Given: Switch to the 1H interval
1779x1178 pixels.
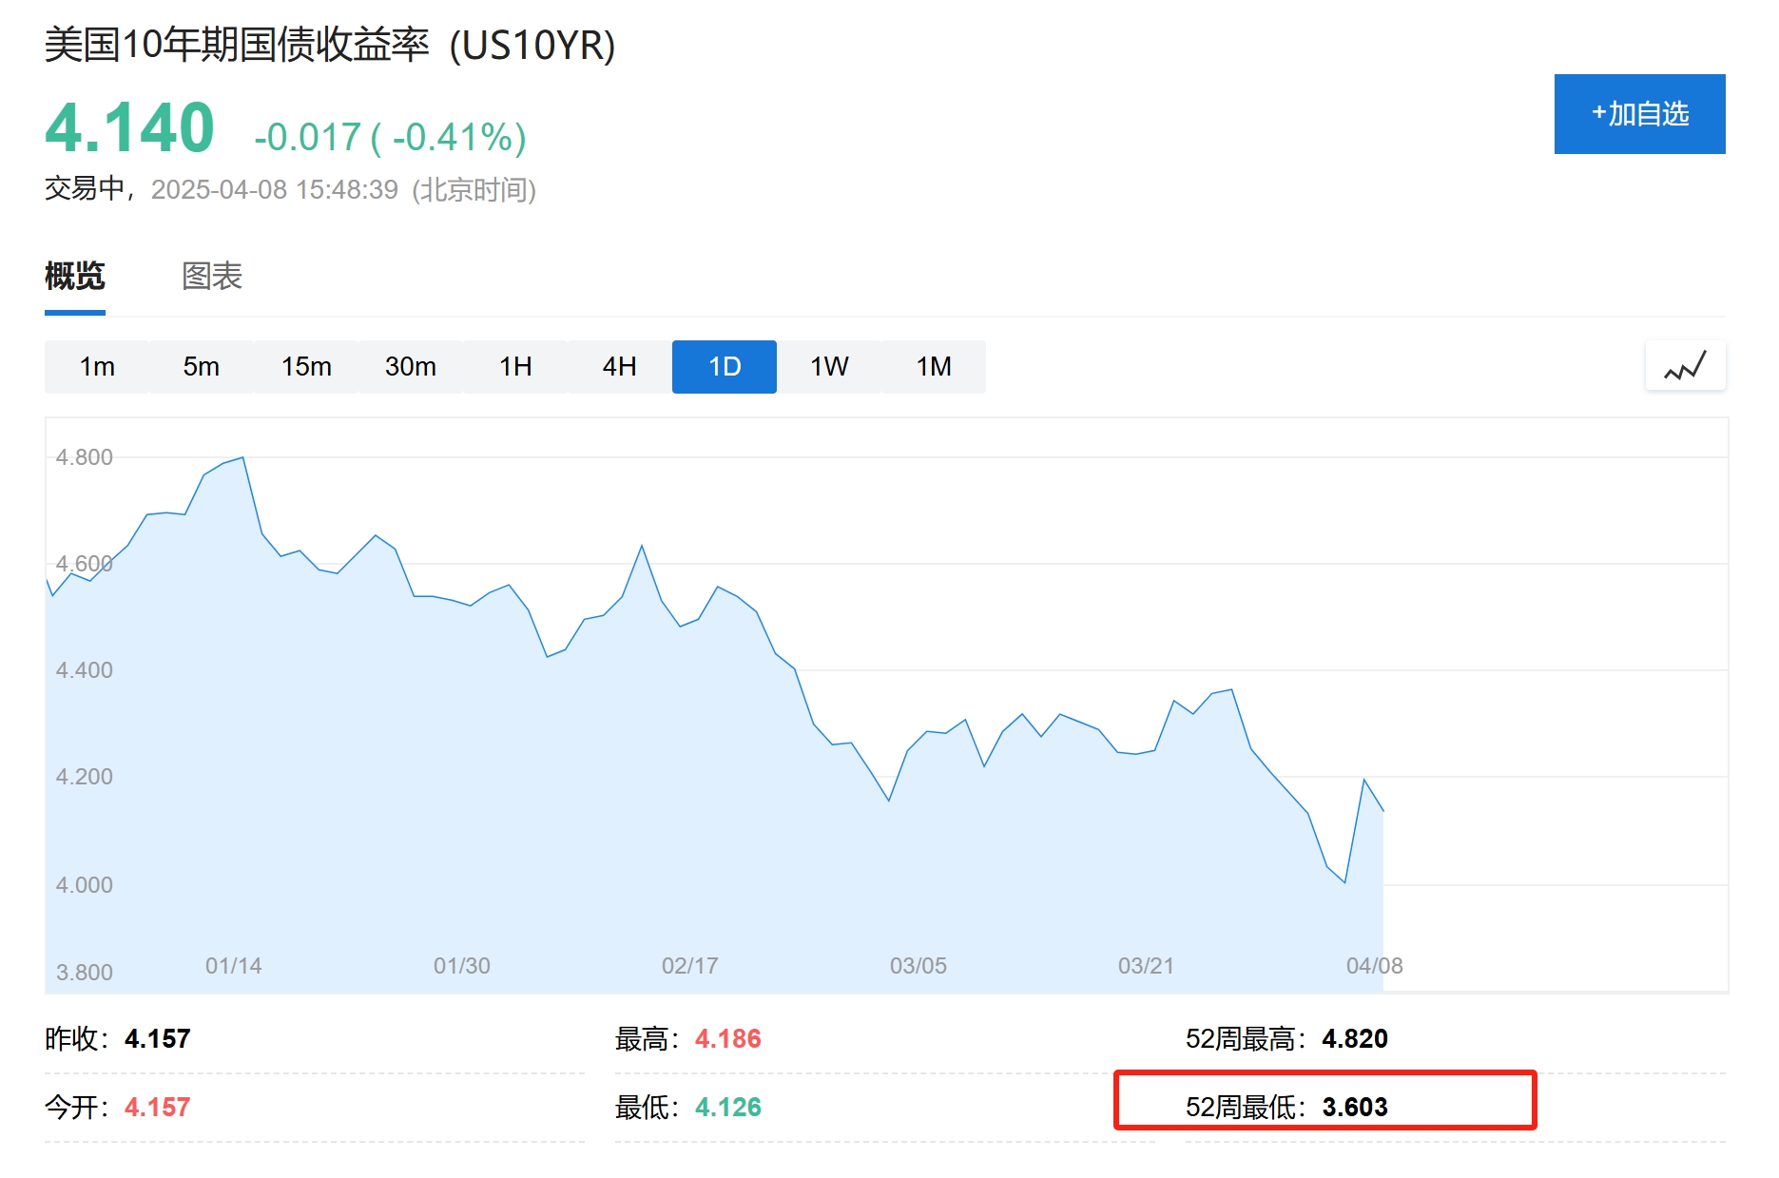Looking at the screenshot, I should tap(514, 366).
